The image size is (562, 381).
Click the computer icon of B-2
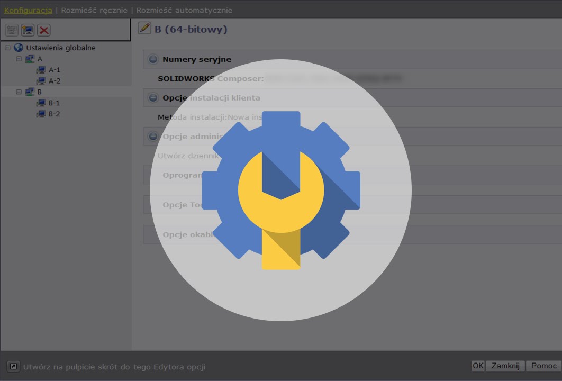(41, 114)
